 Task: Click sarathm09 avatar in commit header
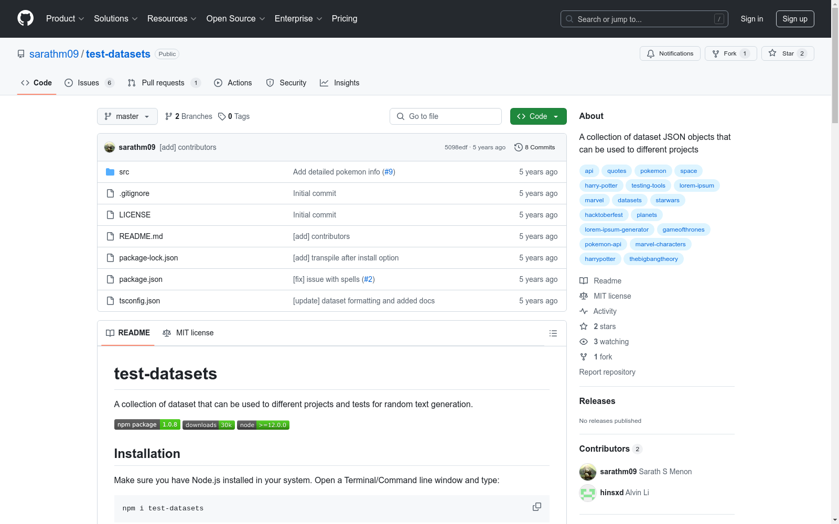point(110,147)
